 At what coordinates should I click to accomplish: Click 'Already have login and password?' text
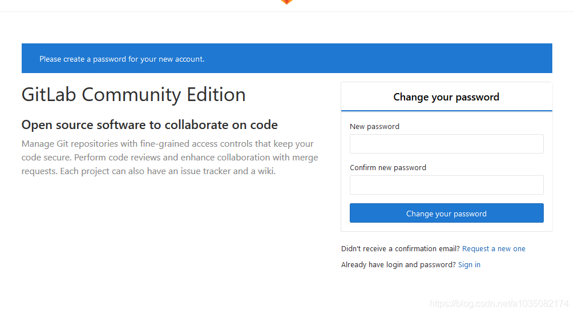[398, 264]
